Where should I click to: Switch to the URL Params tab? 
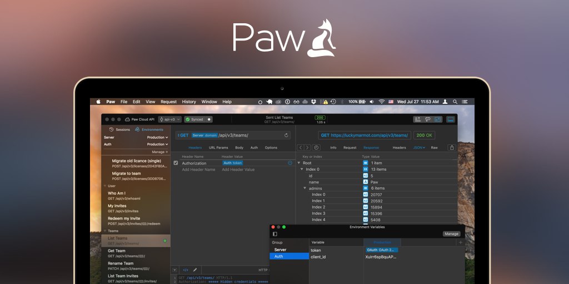click(218, 148)
